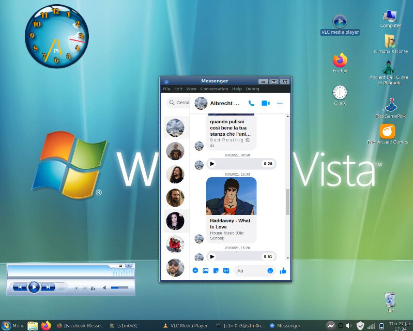
Task: Click Albrecht's avatar in chat header
Action: coord(201,103)
